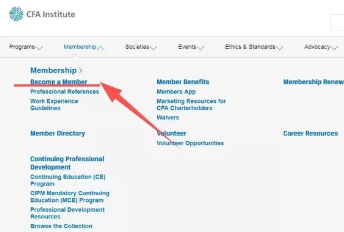Click the search input field
The width and height of the screenshot is (344, 232).
click(x=337, y=23)
